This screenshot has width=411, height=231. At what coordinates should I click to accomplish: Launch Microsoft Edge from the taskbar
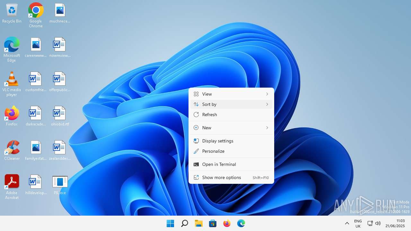tap(241, 223)
